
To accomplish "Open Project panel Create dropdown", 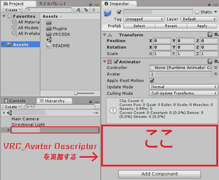I will pos(12,10).
